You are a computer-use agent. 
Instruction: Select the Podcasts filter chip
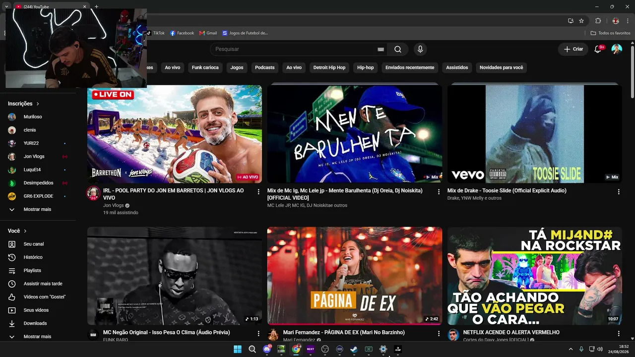click(x=265, y=67)
